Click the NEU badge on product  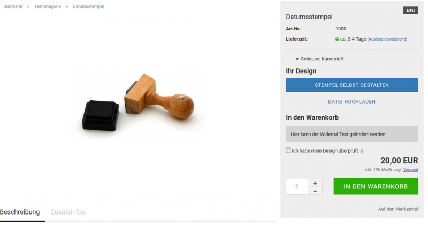(410, 11)
